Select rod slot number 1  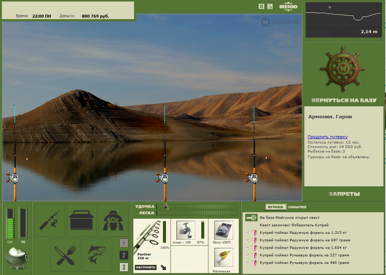coord(124,243)
